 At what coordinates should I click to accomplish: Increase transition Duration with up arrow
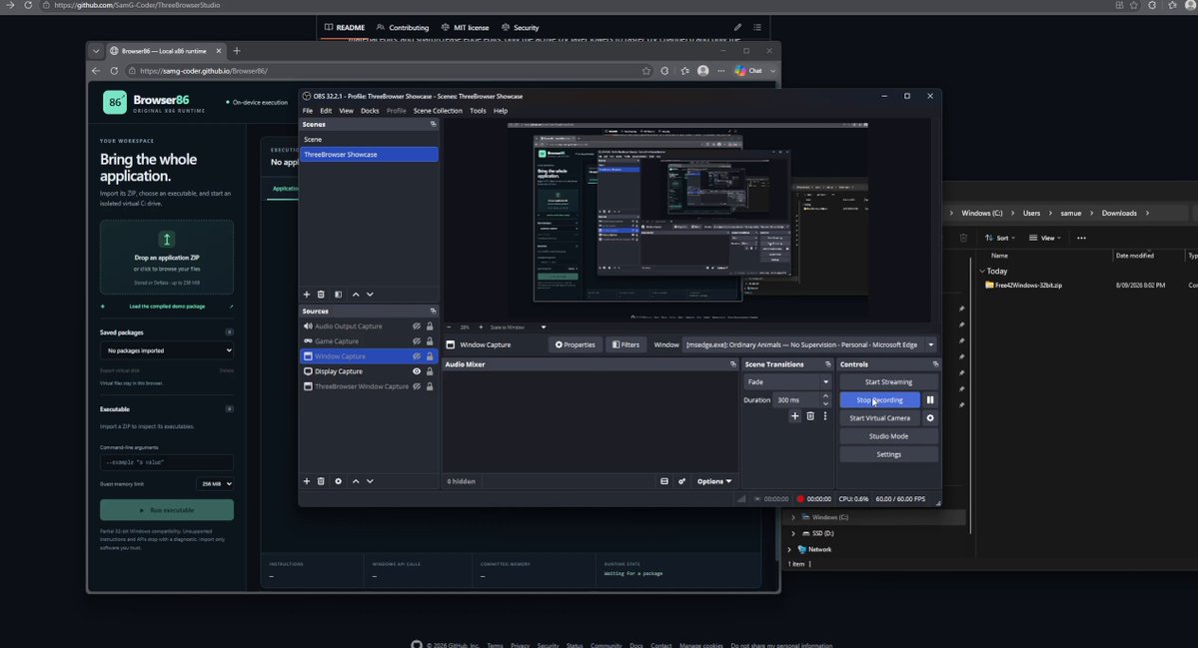click(825, 396)
